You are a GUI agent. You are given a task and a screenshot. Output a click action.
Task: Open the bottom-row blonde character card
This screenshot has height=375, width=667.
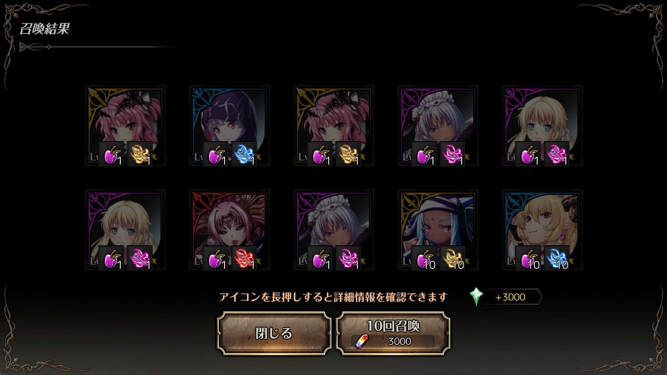click(125, 229)
